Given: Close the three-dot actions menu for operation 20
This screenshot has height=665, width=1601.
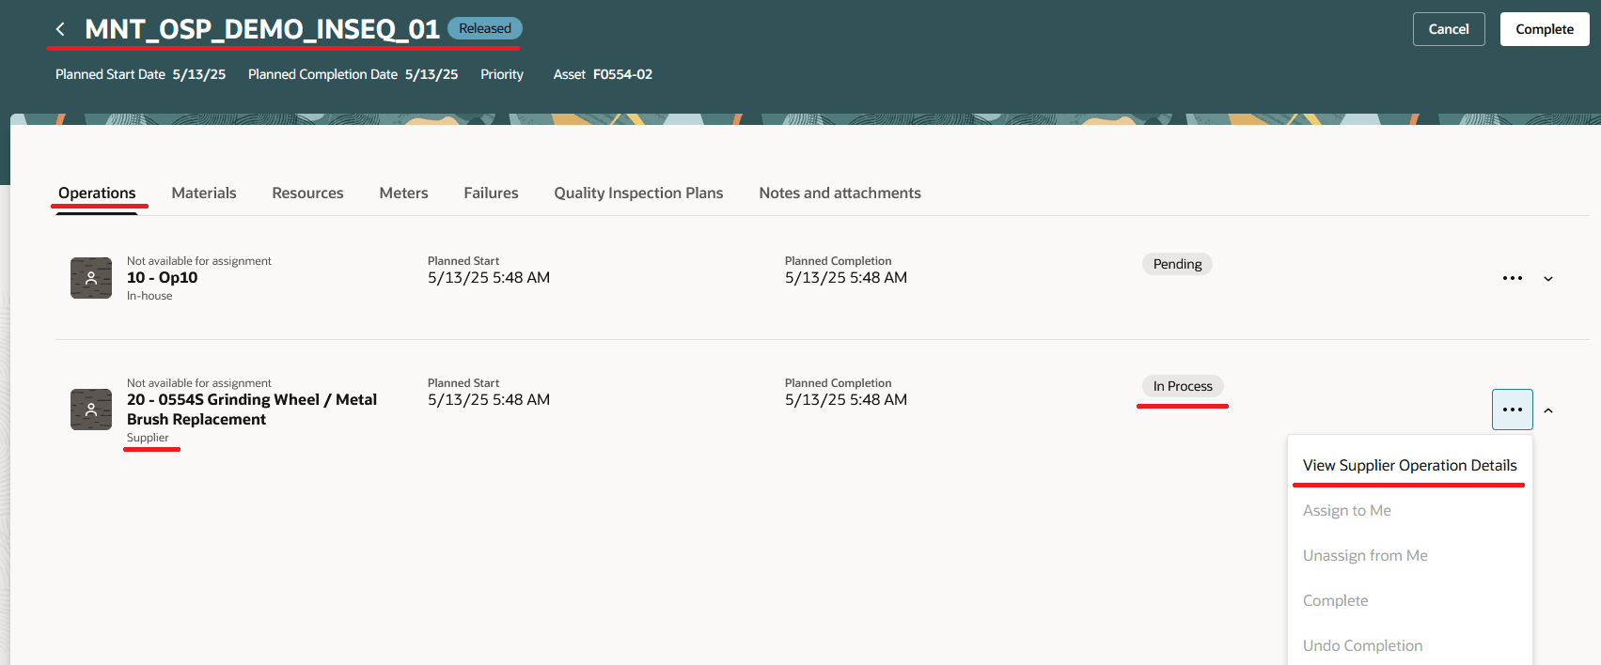Looking at the screenshot, I should [1512, 410].
